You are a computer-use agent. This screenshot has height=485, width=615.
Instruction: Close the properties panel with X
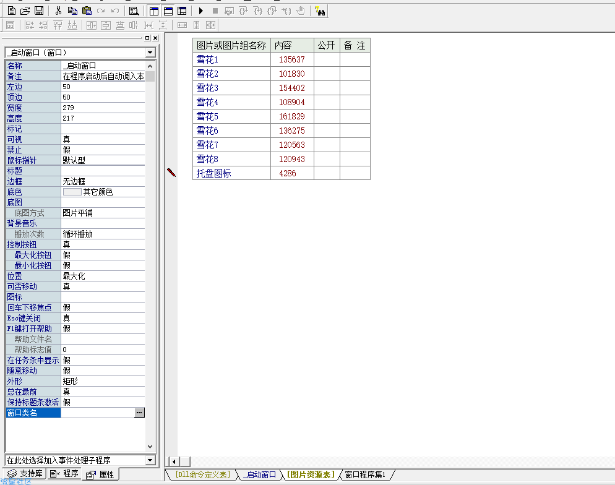(155, 38)
